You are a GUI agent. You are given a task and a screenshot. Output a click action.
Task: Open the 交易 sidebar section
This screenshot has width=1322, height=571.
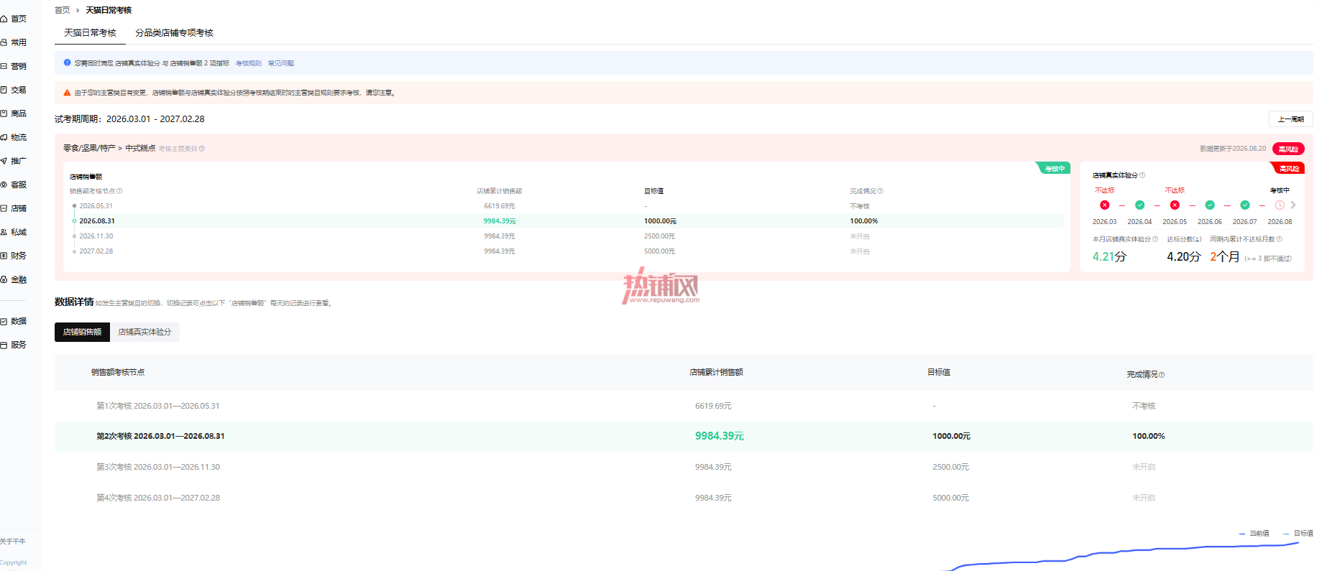click(14, 90)
